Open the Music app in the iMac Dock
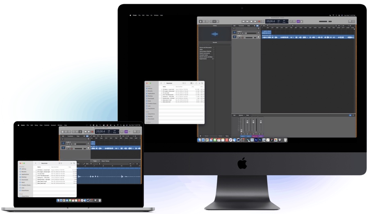 click(227, 140)
